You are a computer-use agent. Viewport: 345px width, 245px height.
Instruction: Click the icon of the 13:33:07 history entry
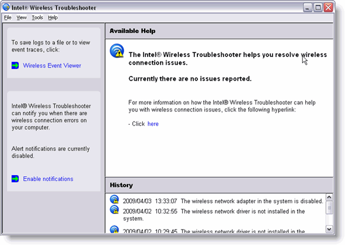coord(114,199)
